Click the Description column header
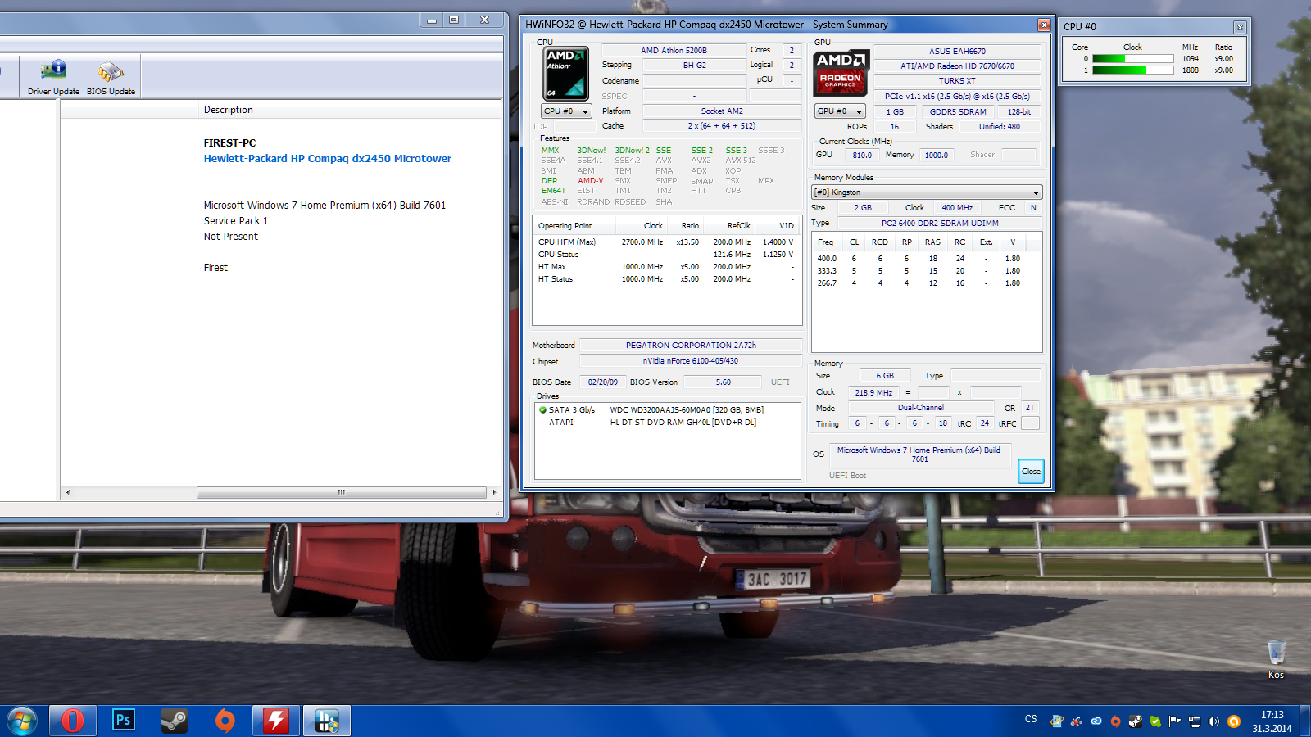The width and height of the screenshot is (1311, 737). (x=229, y=110)
